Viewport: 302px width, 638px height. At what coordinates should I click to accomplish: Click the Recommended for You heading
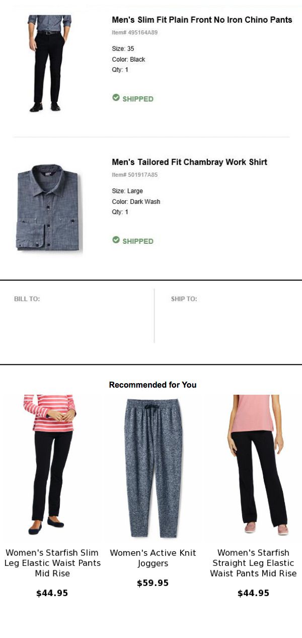[153, 385]
